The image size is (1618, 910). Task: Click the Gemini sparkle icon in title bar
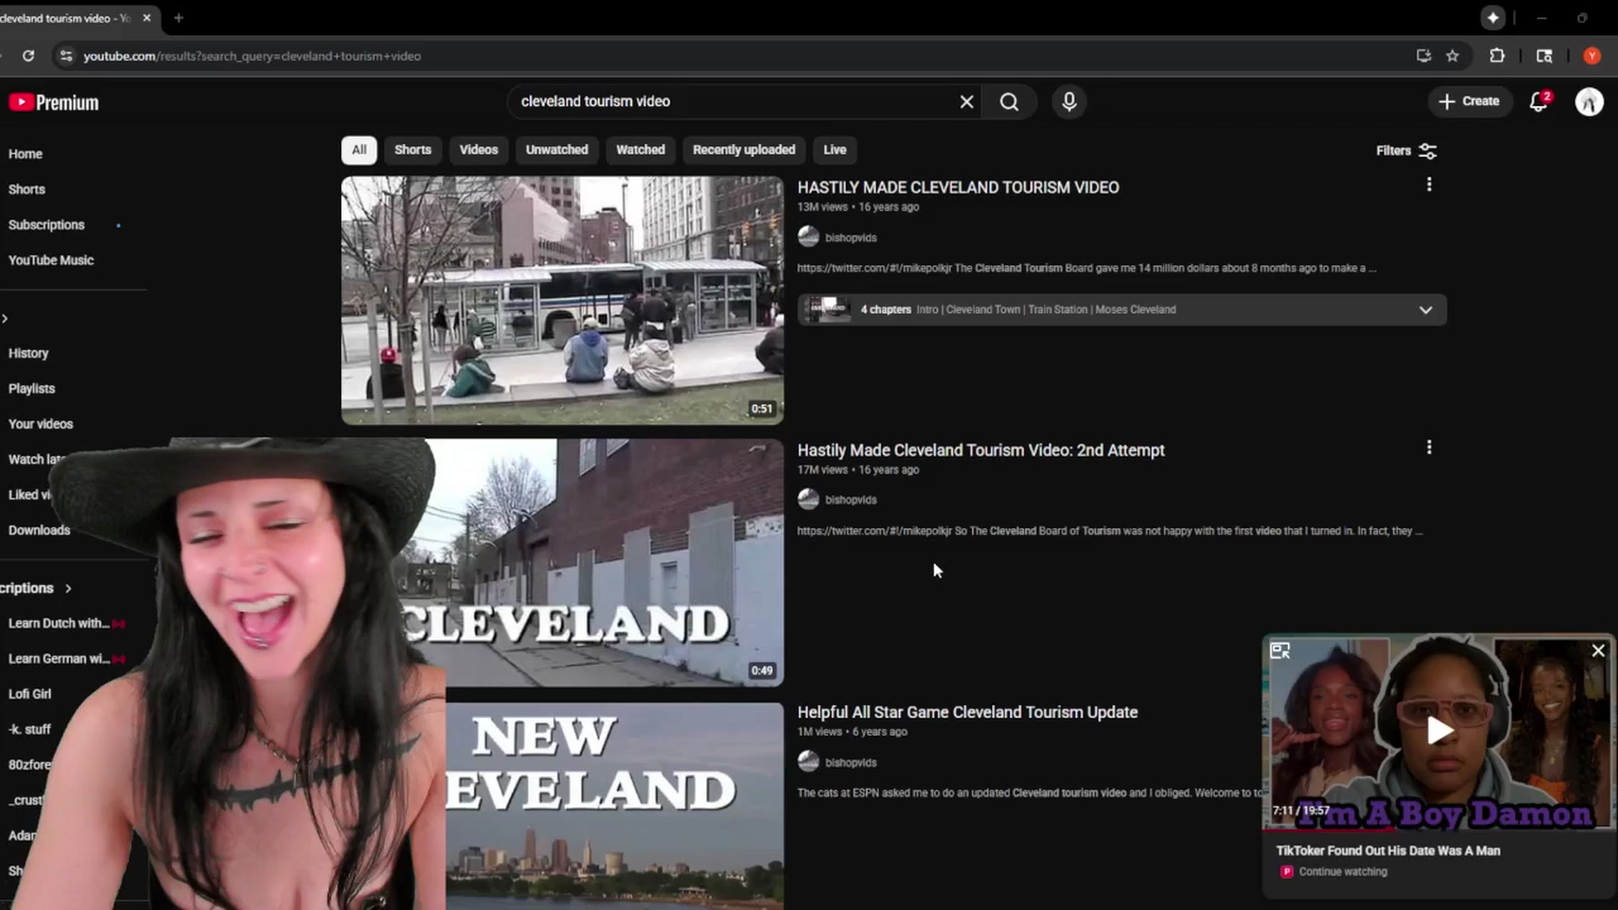coord(1492,18)
